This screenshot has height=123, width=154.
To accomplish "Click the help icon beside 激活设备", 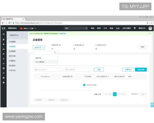I will tap(83, 45).
